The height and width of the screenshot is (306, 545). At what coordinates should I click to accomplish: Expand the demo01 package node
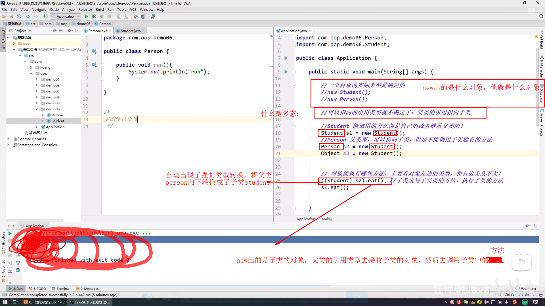tap(37, 79)
